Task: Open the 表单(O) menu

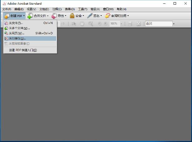Action: coord(70,9)
